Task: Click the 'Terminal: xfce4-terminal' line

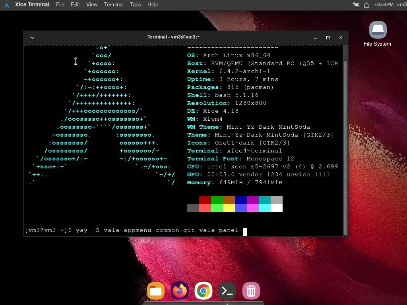Action: pyautogui.click(x=235, y=151)
